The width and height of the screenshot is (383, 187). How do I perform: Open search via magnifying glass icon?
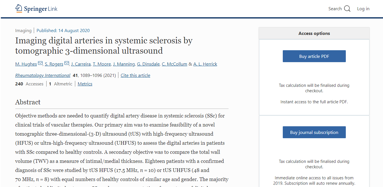point(347,9)
